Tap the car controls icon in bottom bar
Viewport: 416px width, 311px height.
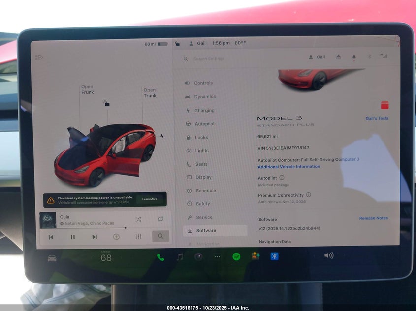(52, 258)
